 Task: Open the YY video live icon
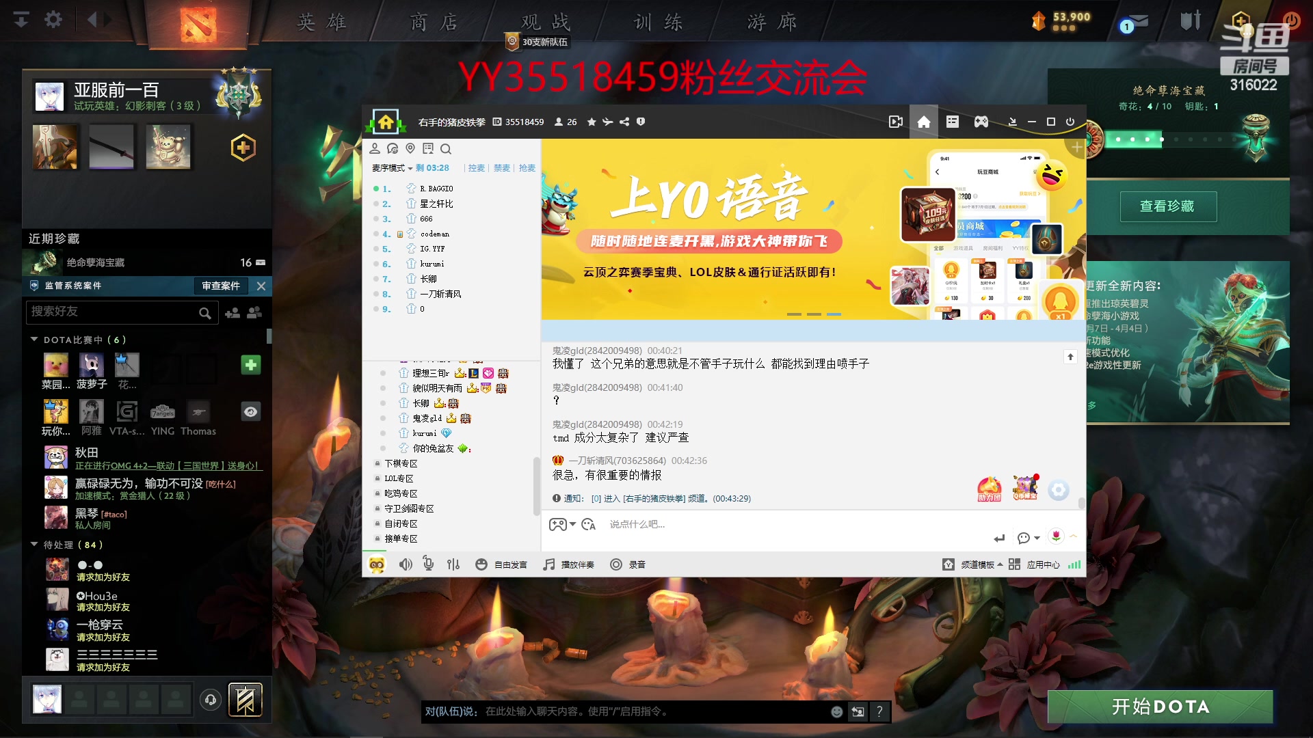(895, 122)
